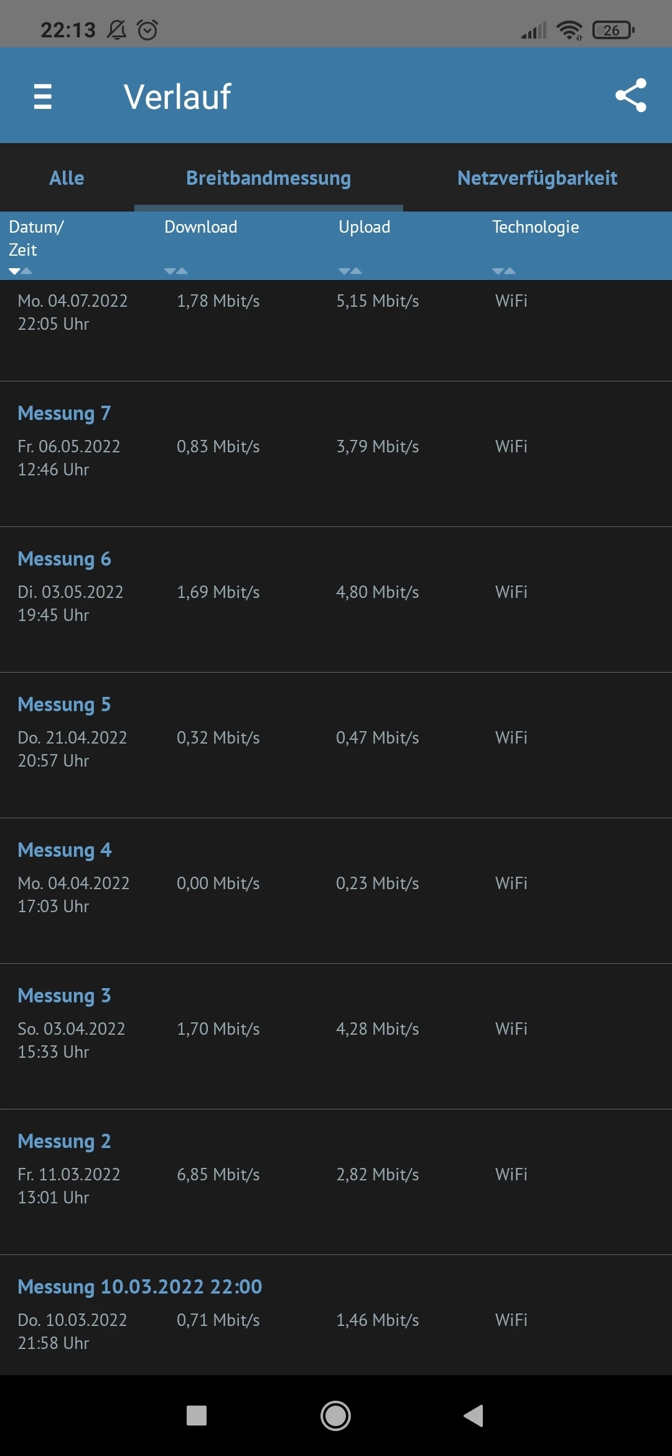The image size is (672, 1456).
Task: Open Messung 6 details
Action: coord(65,559)
